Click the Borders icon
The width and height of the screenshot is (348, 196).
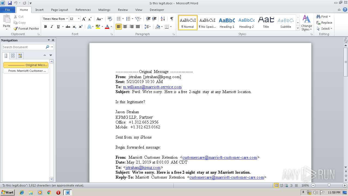click(167, 27)
